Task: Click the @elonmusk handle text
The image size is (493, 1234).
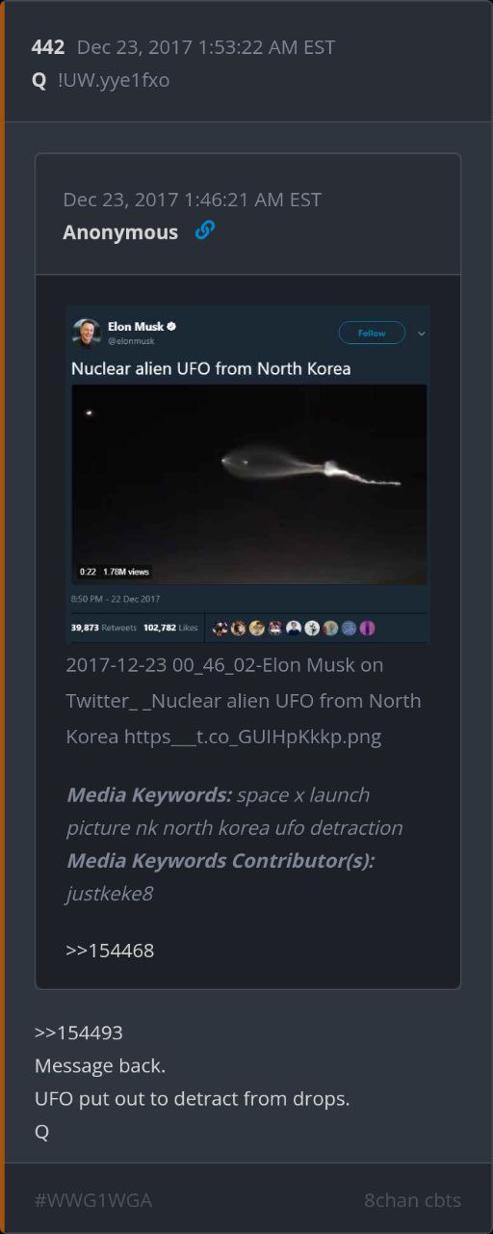Action: click(x=131, y=341)
